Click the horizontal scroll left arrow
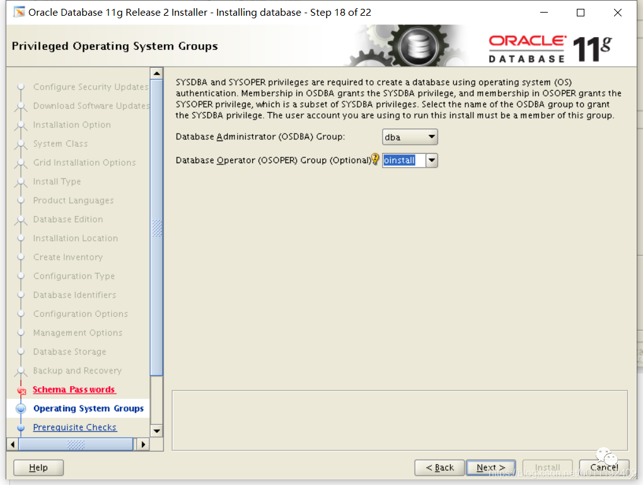 click(13, 445)
